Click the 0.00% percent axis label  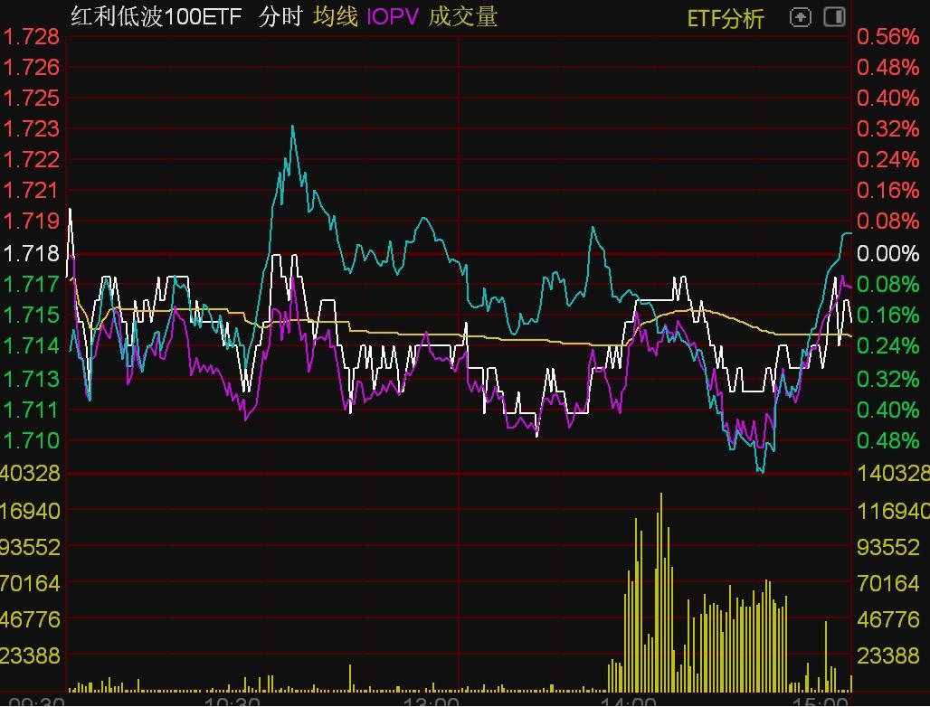point(887,254)
